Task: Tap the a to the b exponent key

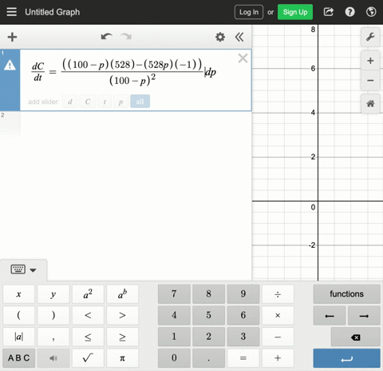Action: click(122, 294)
